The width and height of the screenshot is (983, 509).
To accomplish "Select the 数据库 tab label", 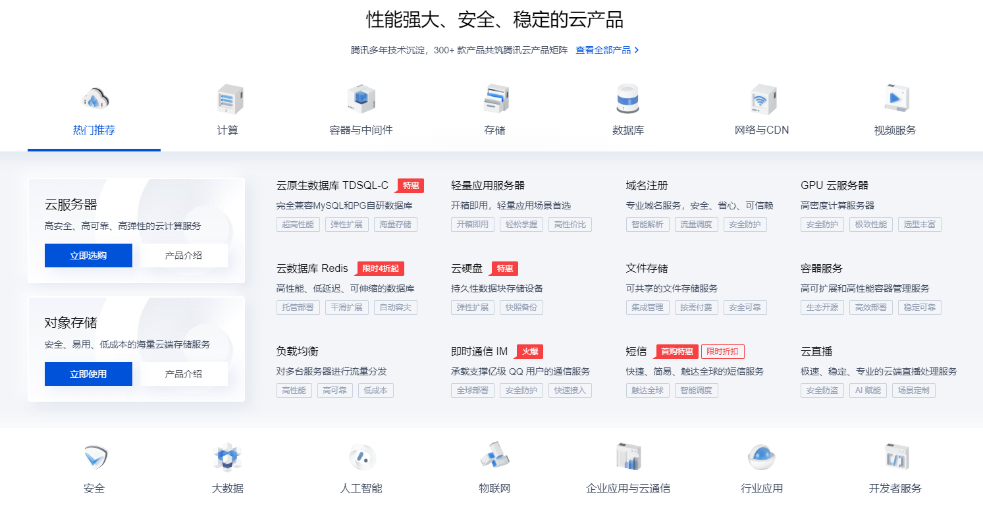I will coord(628,130).
